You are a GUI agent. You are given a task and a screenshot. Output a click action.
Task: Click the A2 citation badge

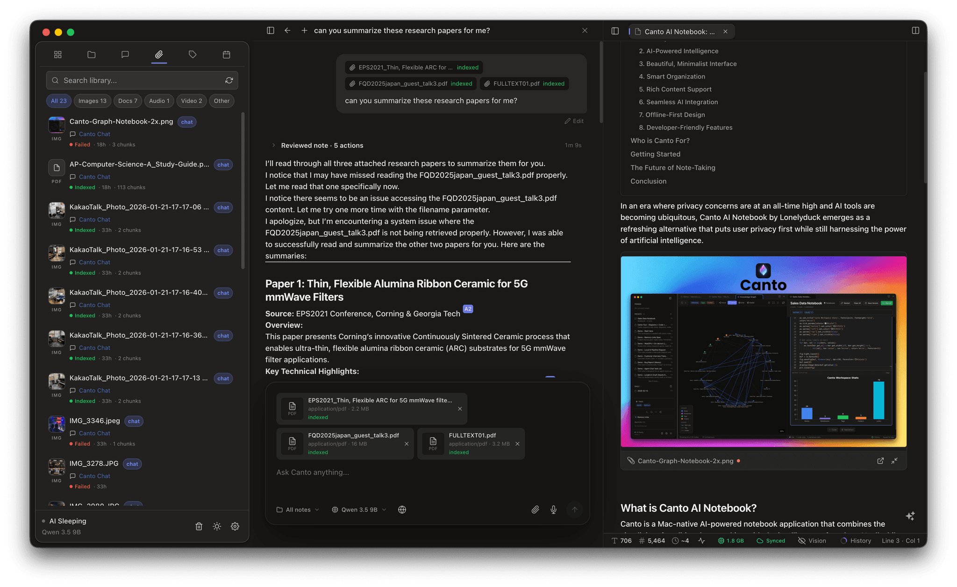click(x=468, y=309)
